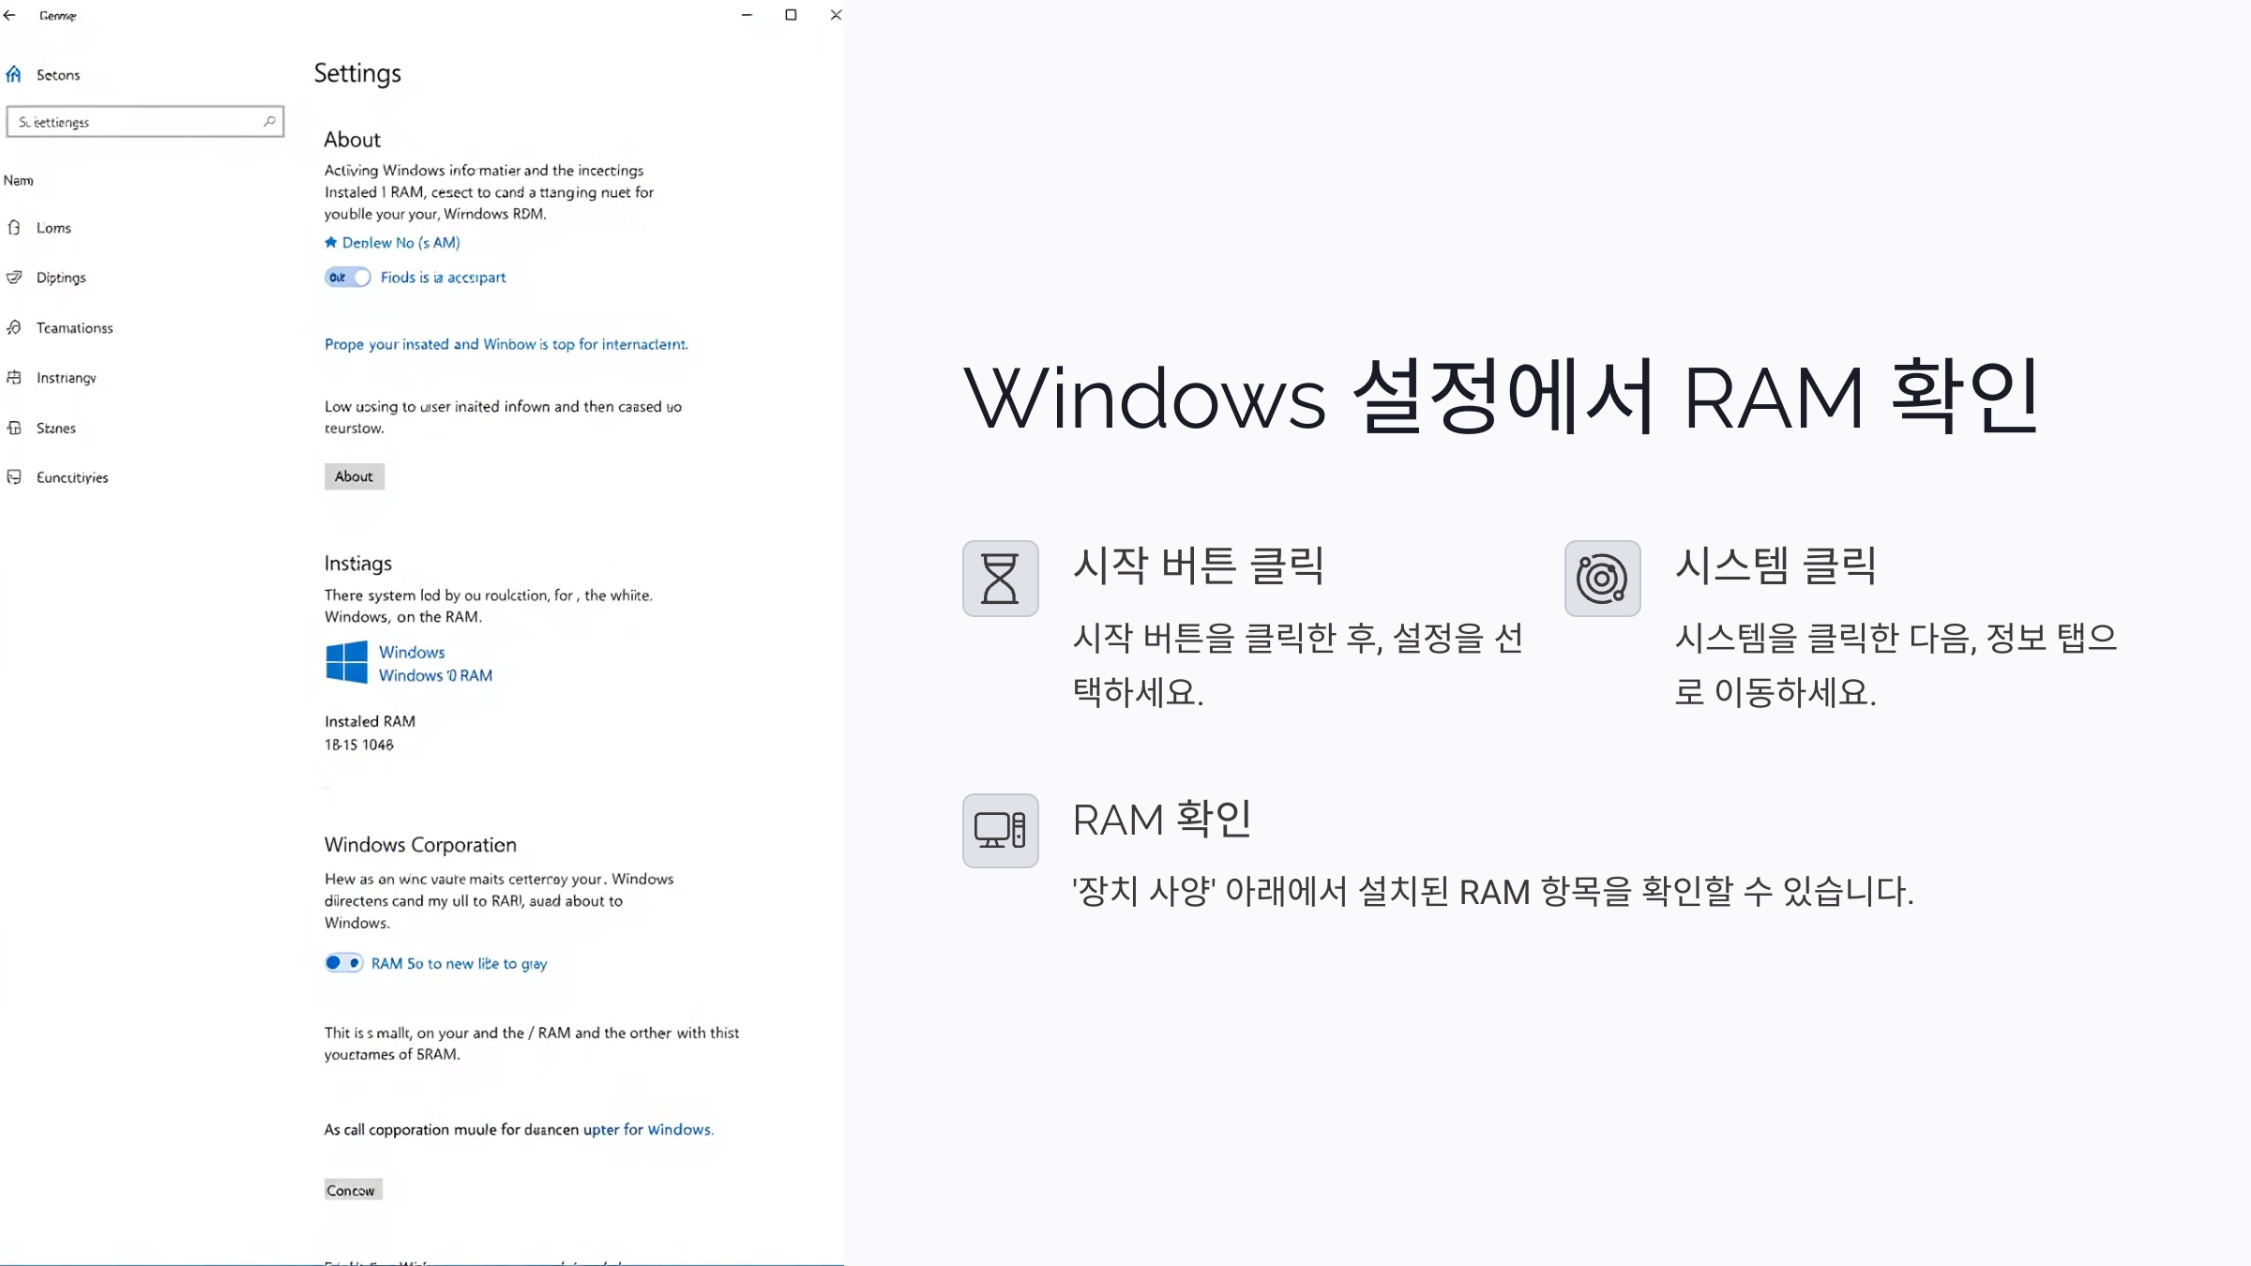Click the back arrow in title bar

[x=10, y=15]
